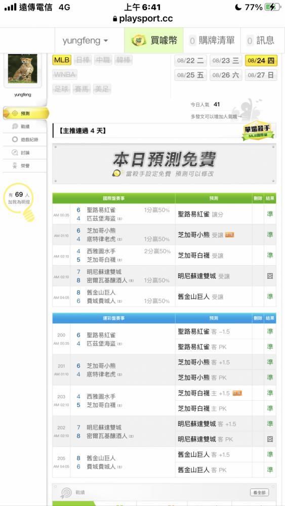The image size is (285, 506).
Task: Select the 韓棒 league tab
Action: pos(124,60)
